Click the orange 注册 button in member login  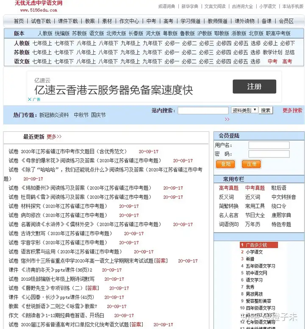pos(252,164)
